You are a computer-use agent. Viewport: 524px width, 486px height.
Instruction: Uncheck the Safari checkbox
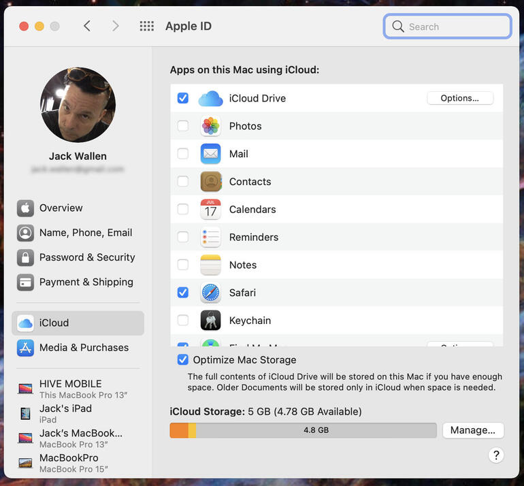click(183, 293)
